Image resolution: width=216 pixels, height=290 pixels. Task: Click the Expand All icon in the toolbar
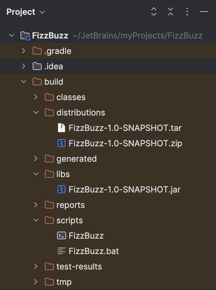pos(154,12)
